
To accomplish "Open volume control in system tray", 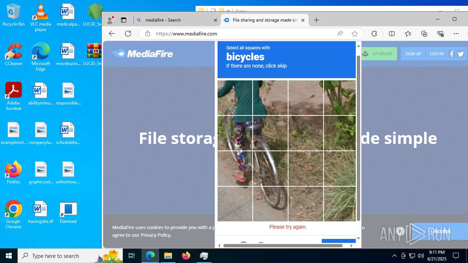I will [421, 256].
